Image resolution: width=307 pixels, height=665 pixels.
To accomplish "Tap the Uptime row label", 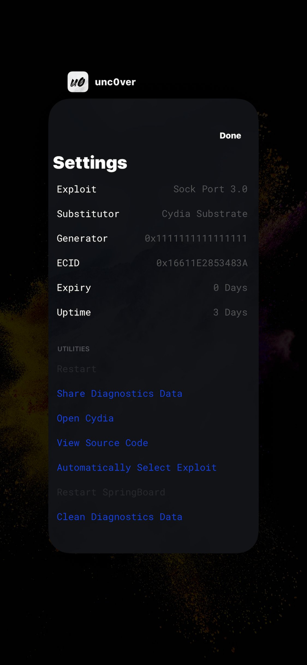I will click(x=74, y=313).
